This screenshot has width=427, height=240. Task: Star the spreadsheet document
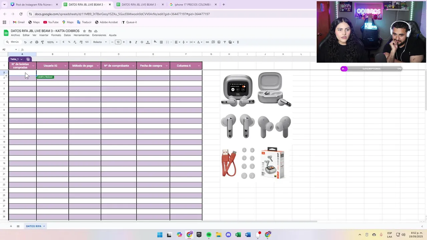[x=84, y=31]
